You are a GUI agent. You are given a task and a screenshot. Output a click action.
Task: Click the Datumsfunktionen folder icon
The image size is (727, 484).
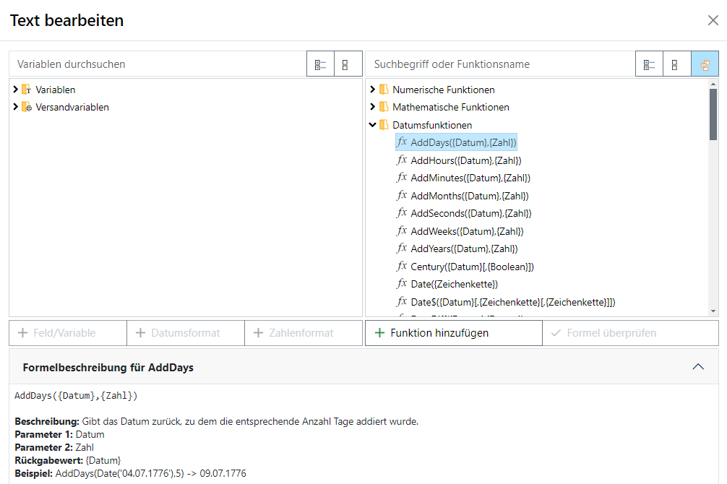pyautogui.click(x=384, y=125)
